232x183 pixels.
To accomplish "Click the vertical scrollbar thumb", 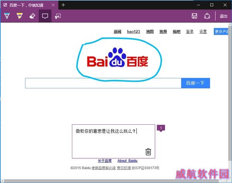I will pyautogui.click(x=230, y=93).
